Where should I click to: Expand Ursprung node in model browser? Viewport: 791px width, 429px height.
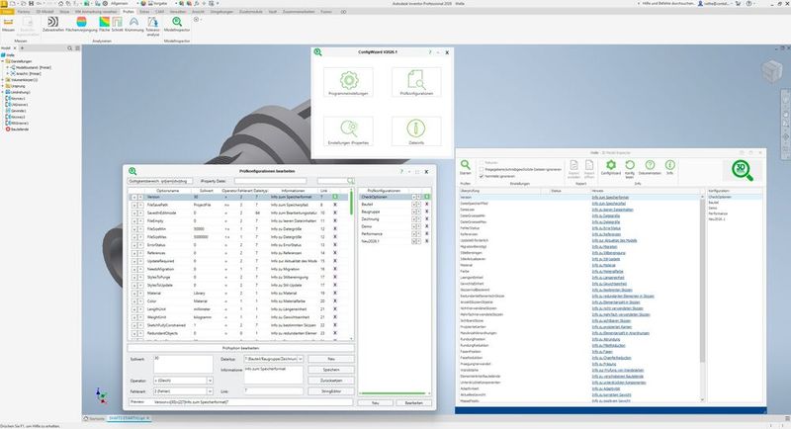pyautogui.click(x=3, y=86)
